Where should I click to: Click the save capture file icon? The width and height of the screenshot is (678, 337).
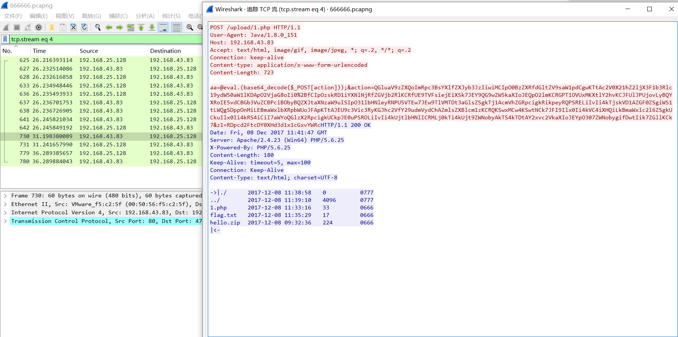[63, 27]
